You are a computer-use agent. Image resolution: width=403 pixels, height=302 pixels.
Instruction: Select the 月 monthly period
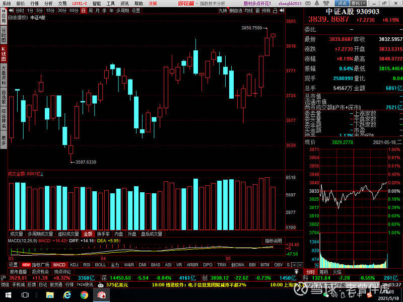coord(97,11)
